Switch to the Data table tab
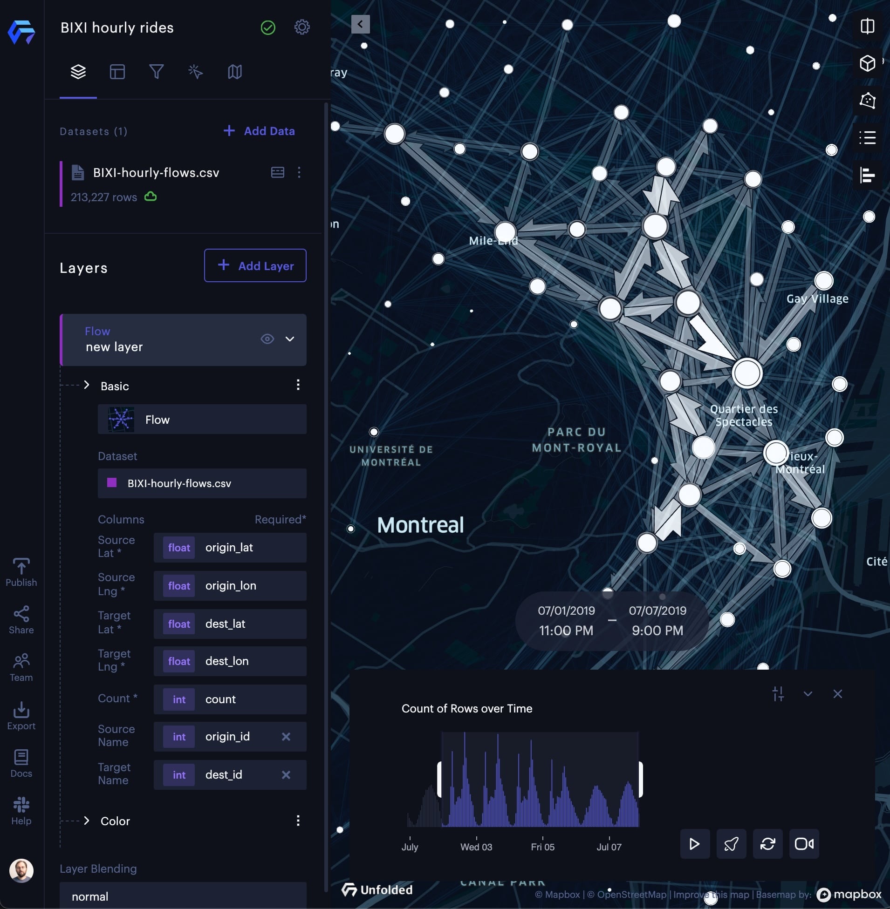The image size is (890, 909). [117, 72]
